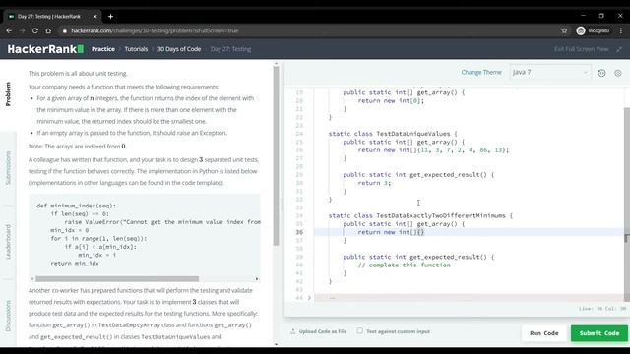Click get_expected_result() on line 39

coord(448,257)
